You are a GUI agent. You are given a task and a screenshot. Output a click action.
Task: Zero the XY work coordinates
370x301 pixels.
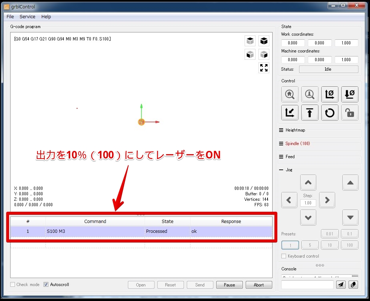330,94
